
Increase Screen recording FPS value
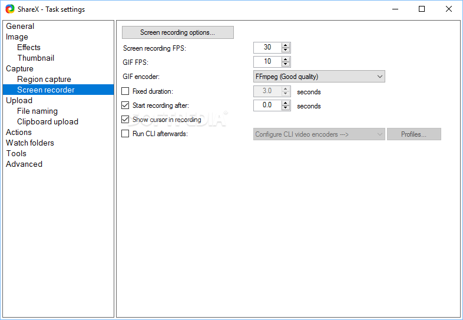coord(286,45)
